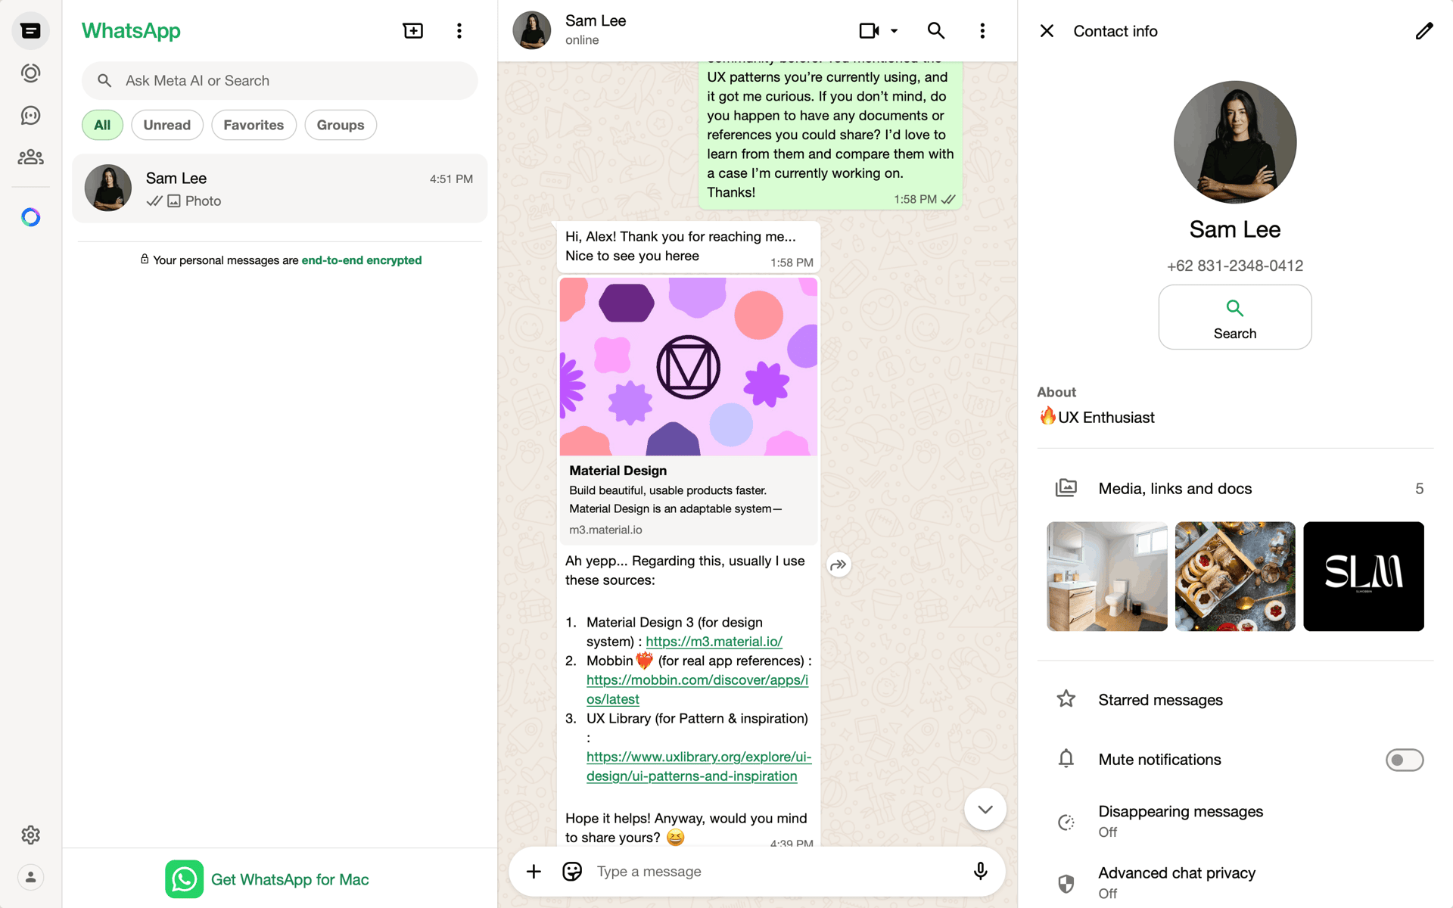1453x908 pixels.
Task: Click the Material Design preview title
Action: [x=618, y=471]
